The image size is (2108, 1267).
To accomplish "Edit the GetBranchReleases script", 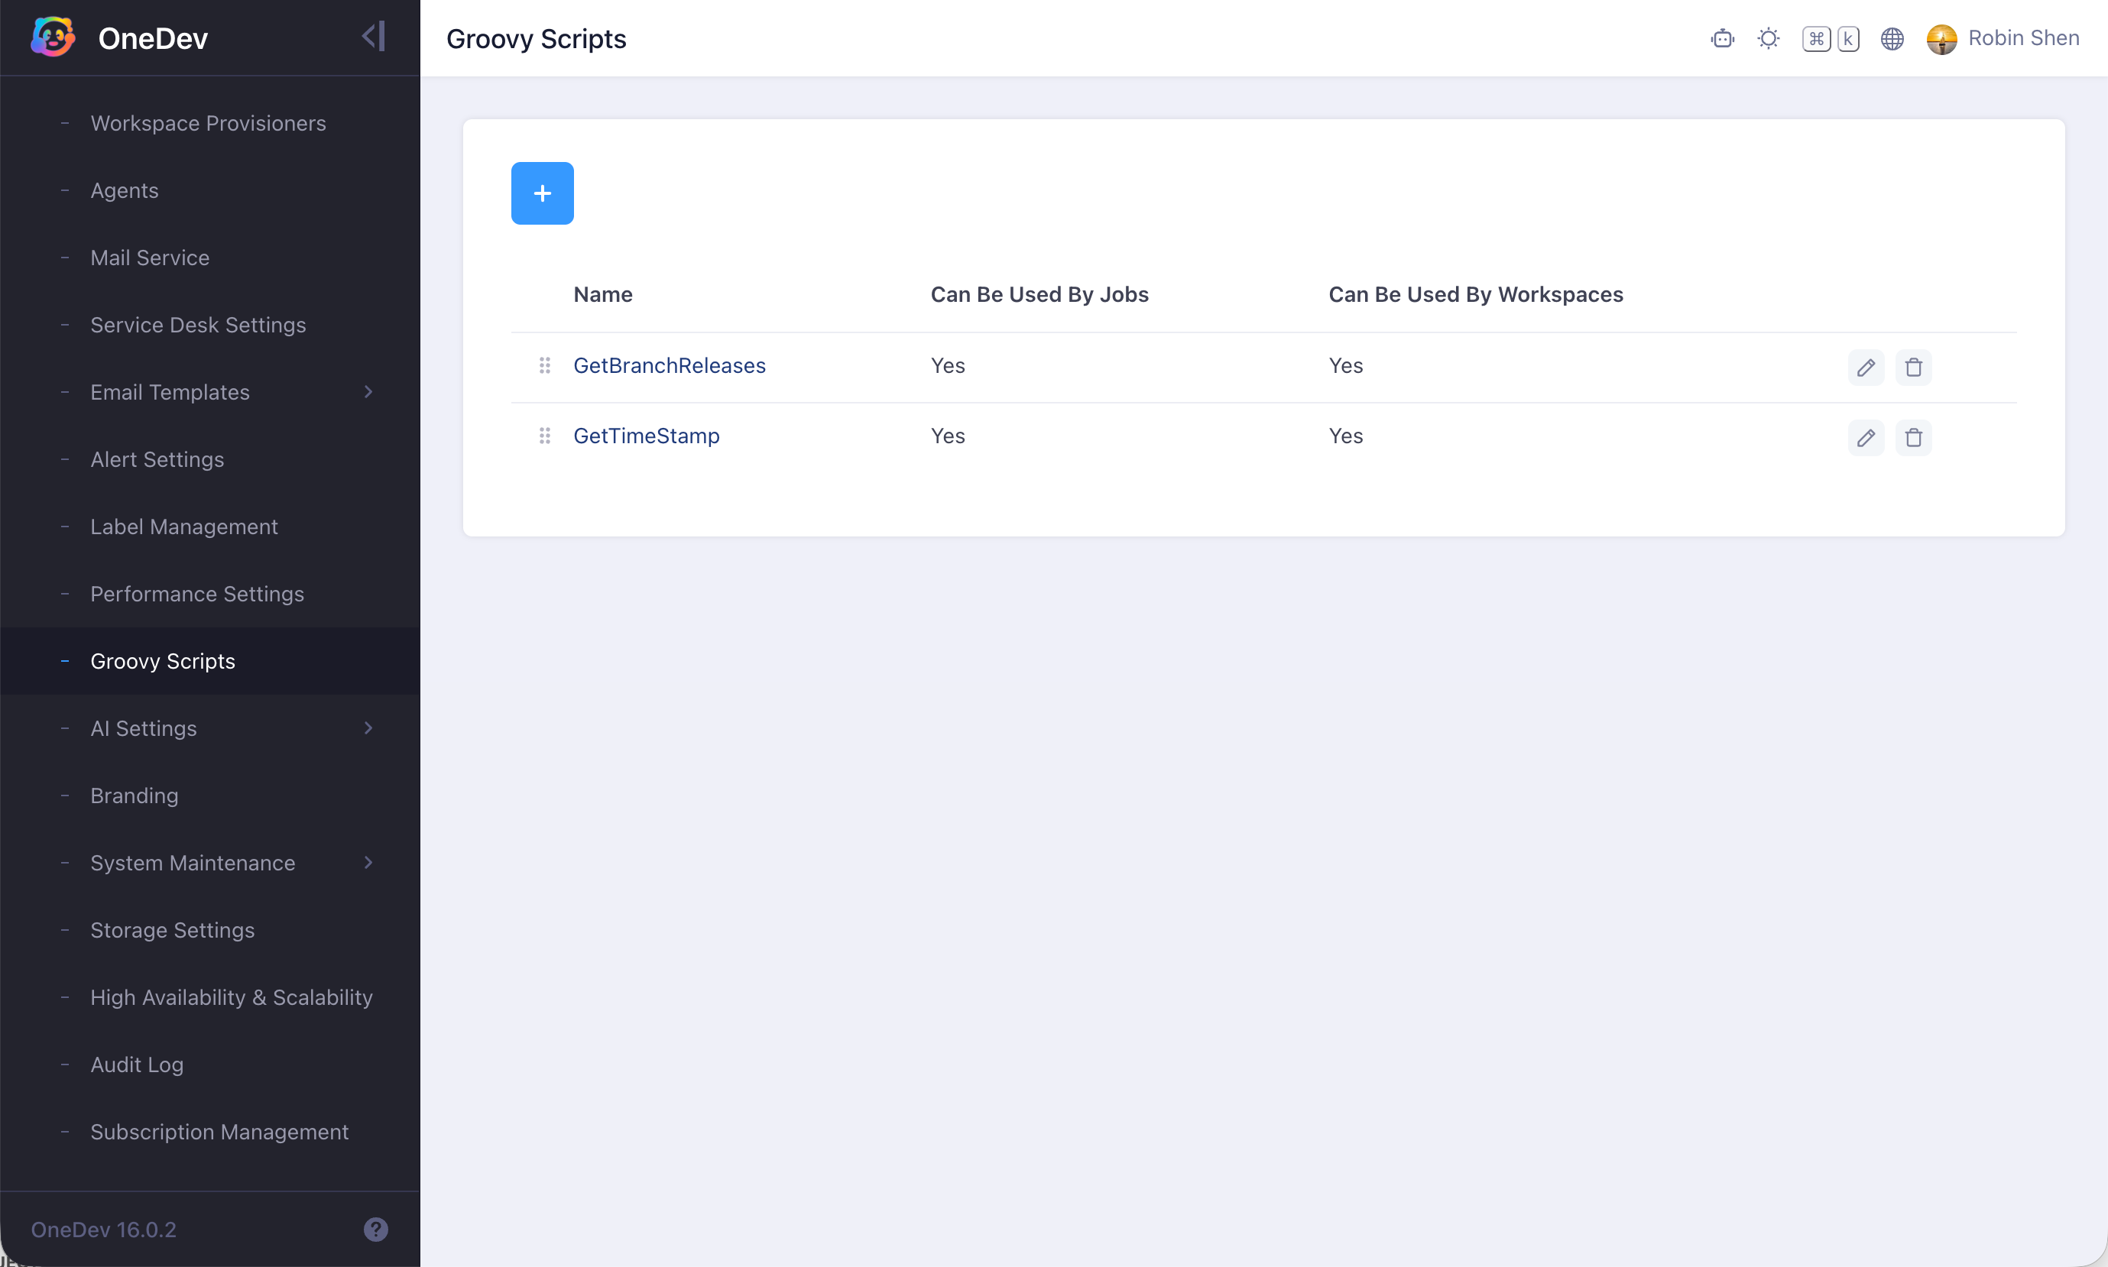I will (1866, 367).
